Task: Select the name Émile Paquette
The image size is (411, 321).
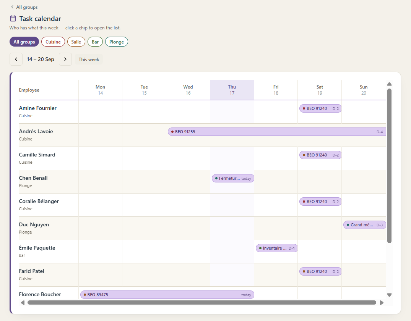Action: pos(37,248)
